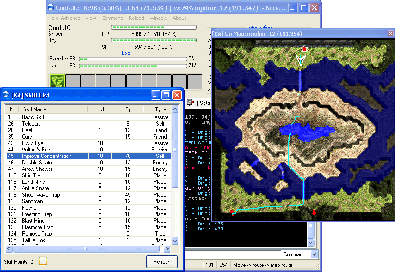This screenshot has height=272, width=395.
Task: Click the red portal marker at map top
Action: (304, 49)
